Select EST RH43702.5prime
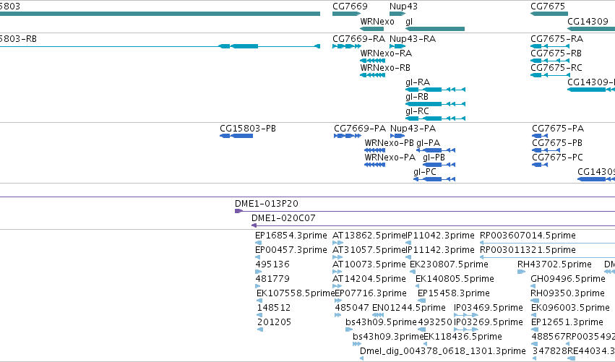The height and width of the screenshot is (362, 615). pos(554,264)
